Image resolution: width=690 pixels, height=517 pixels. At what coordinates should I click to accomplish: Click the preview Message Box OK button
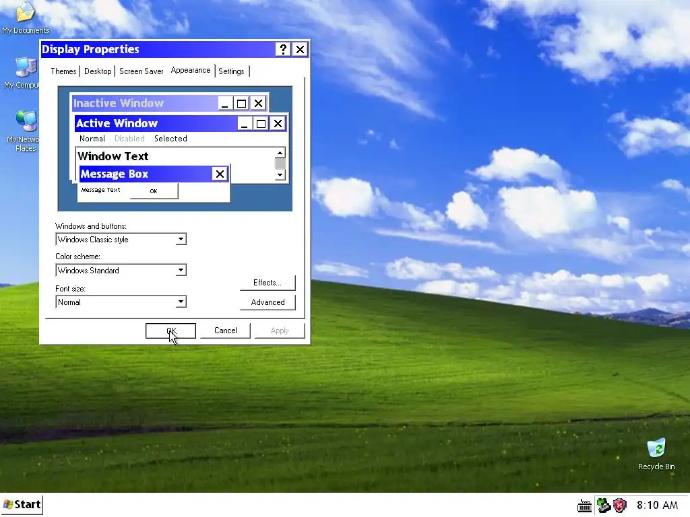pos(154,191)
